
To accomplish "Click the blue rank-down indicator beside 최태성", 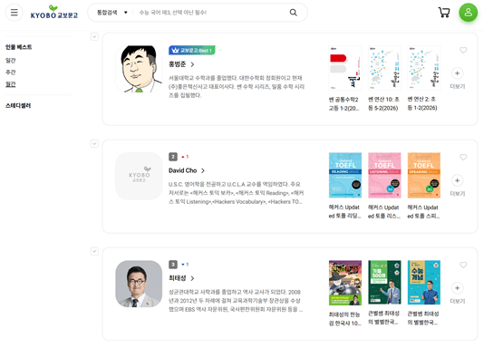I will point(185,265).
